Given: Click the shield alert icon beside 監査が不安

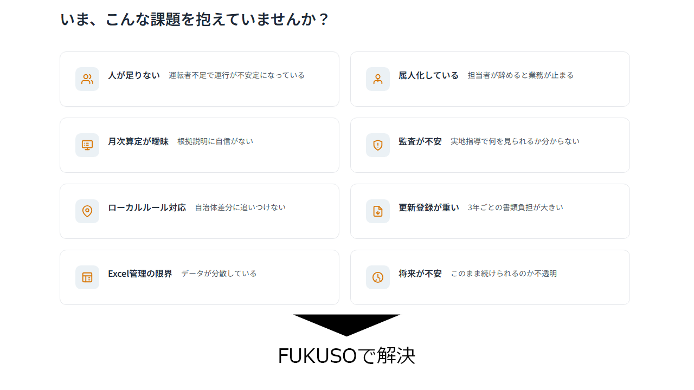Looking at the screenshot, I should click(x=377, y=145).
